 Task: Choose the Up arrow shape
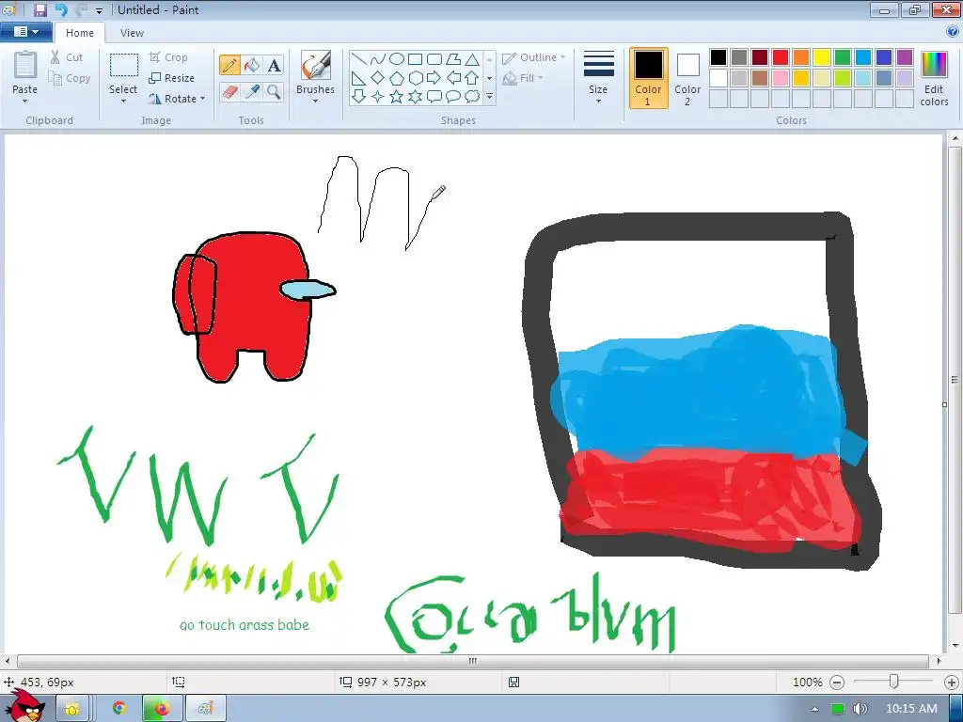pyautogui.click(x=472, y=78)
